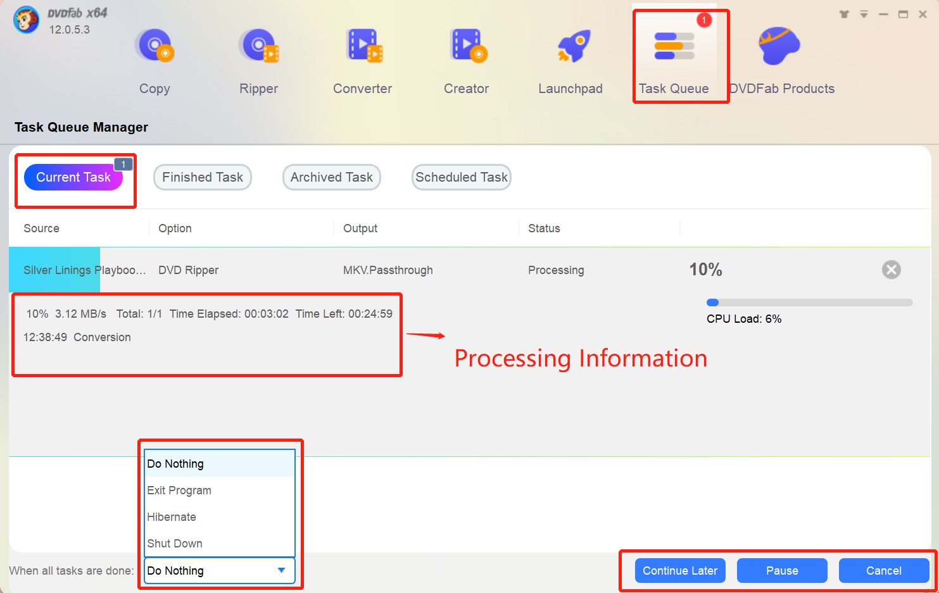Click the task progress bar
Image resolution: width=939 pixels, height=593 pixels.
point(810,303)
